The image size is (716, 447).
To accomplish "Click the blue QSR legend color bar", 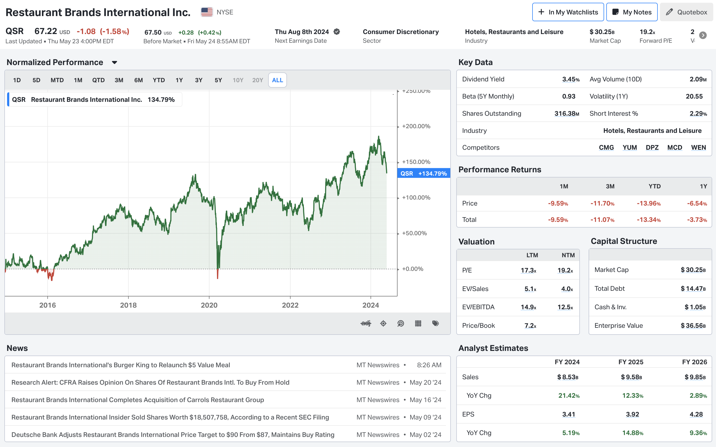I will click(x=8, y=99).
